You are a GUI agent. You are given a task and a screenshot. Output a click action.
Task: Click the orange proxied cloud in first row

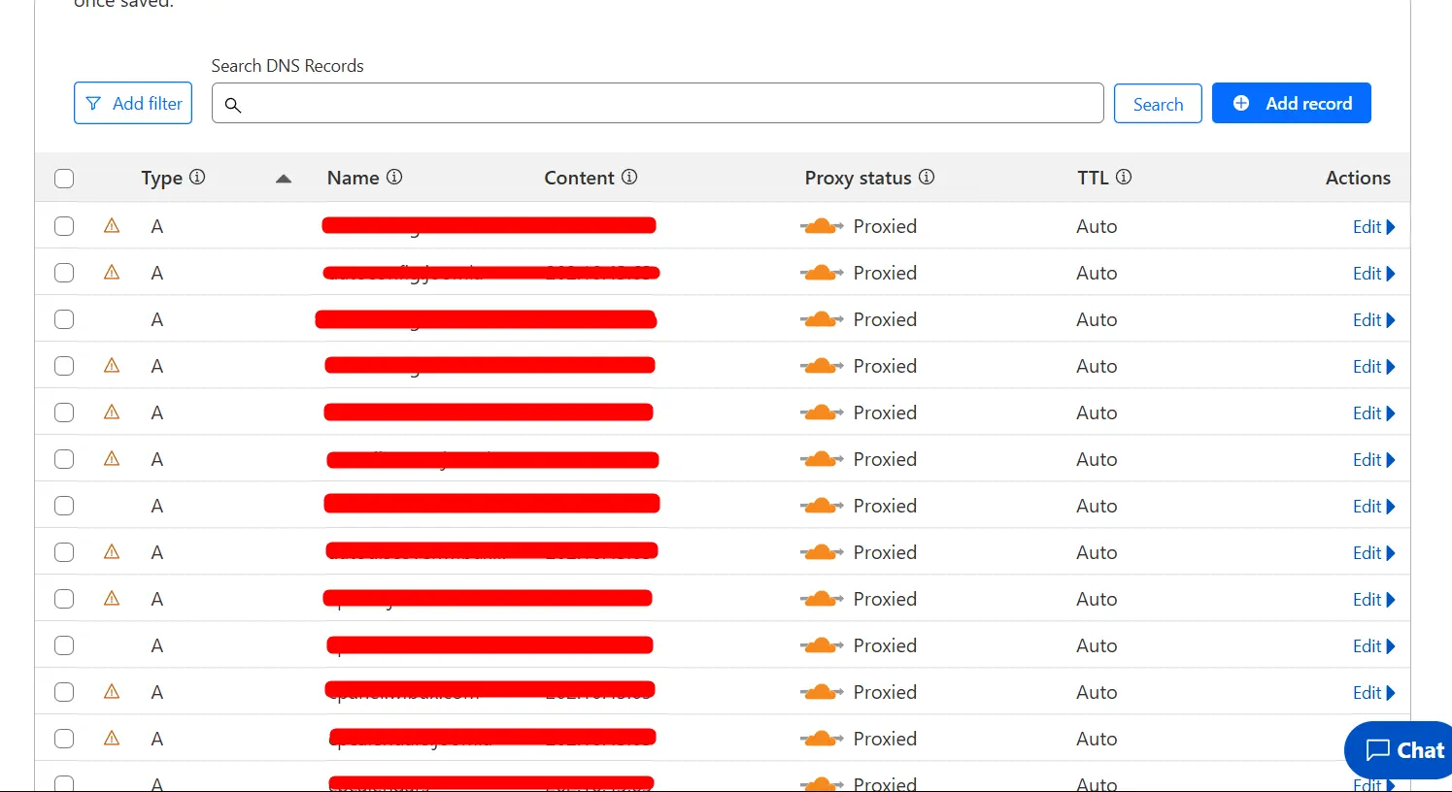point(821,226)
